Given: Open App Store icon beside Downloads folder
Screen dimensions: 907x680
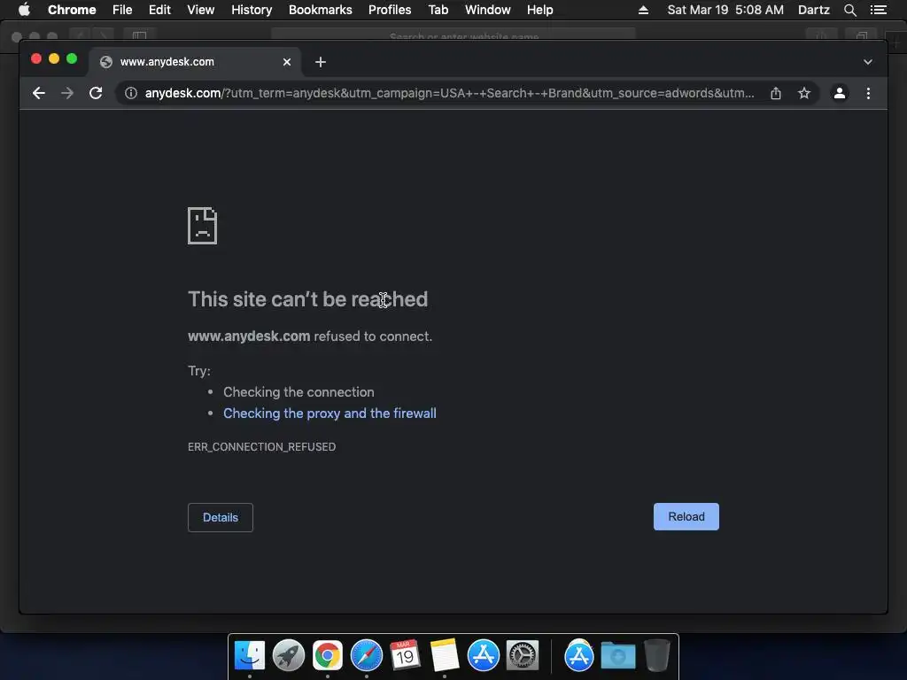Looking at the screenshot, I should click(579, 655).
